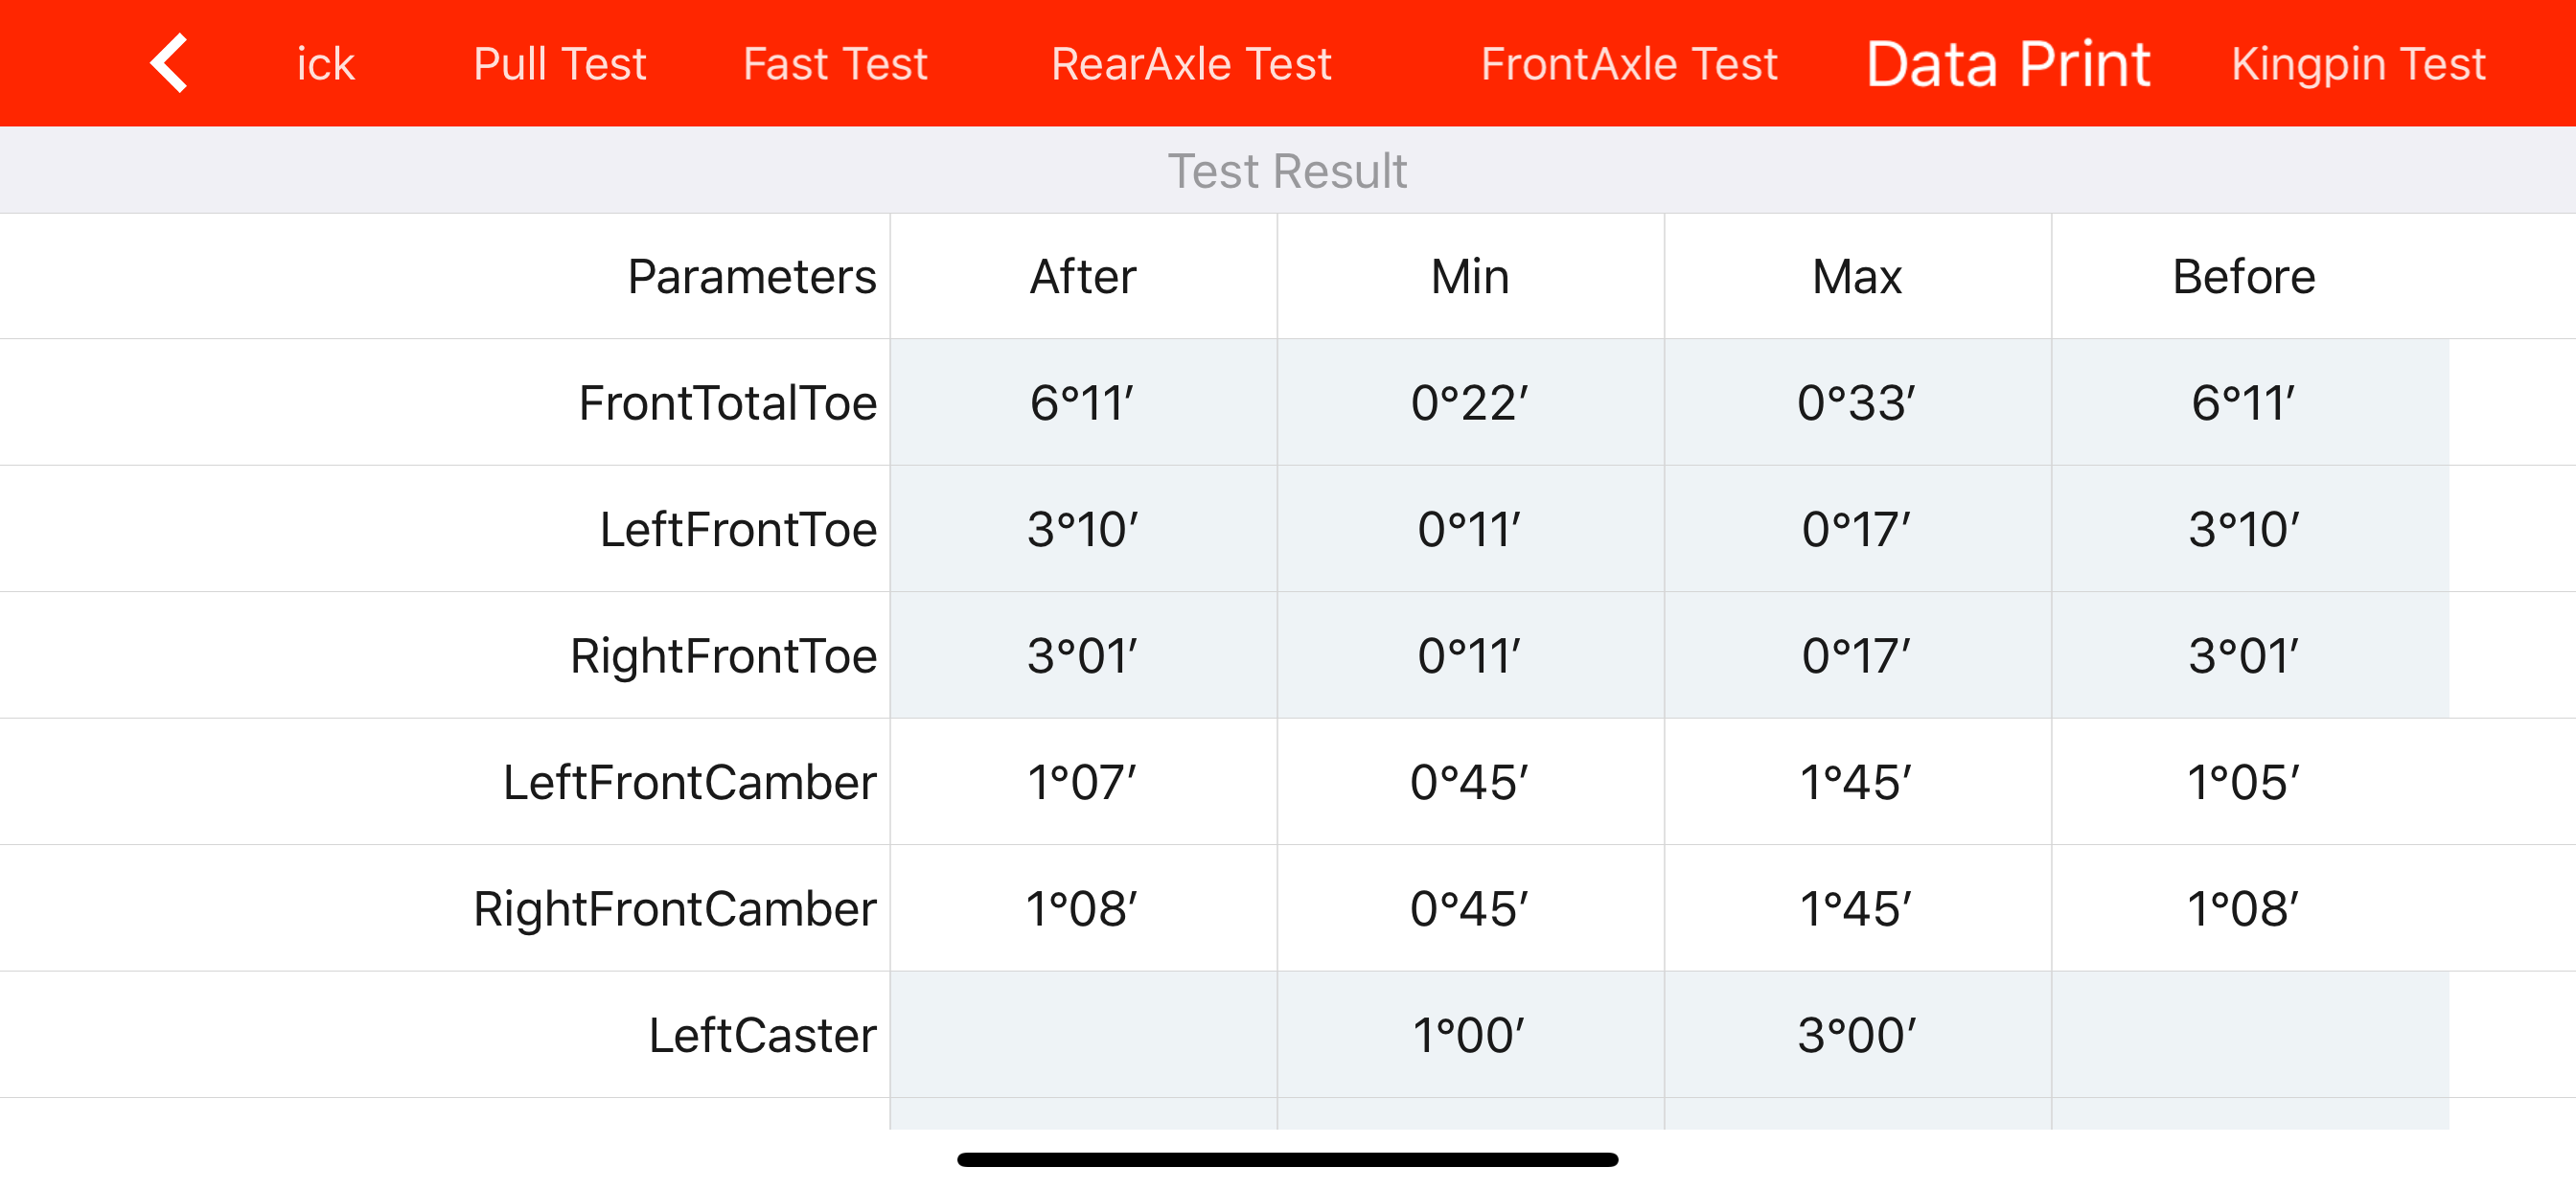
Task: Go to the FrontAxle Test tab
Action: 1629,64
